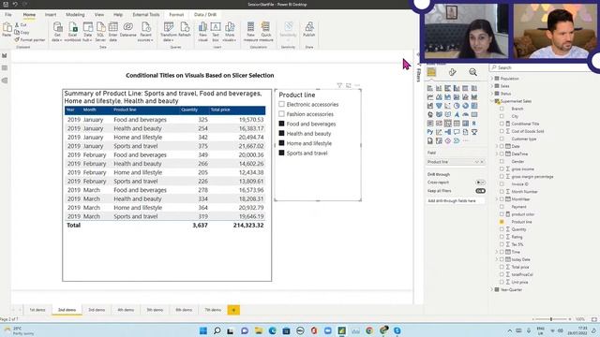Image resolution: width=600 pixels, height=337 pixels.
Task: Click Add drill-through fields here box
Action: pos(456,200)
